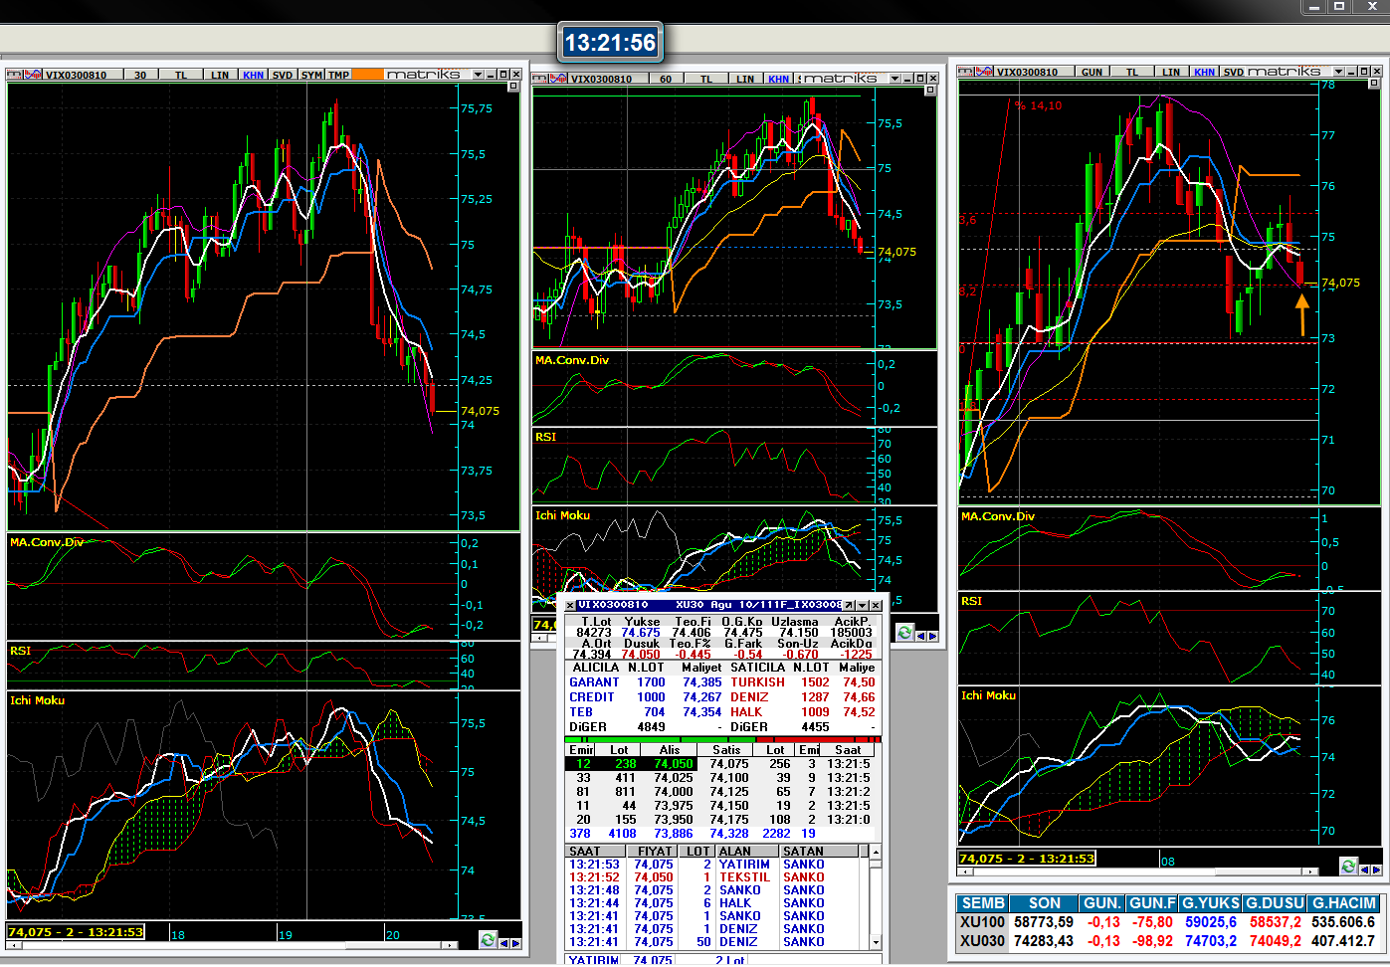This screenshot has height=967, width=1390.
Task: Click the detach arrow icon in order book header
Action: click(849, 605)
